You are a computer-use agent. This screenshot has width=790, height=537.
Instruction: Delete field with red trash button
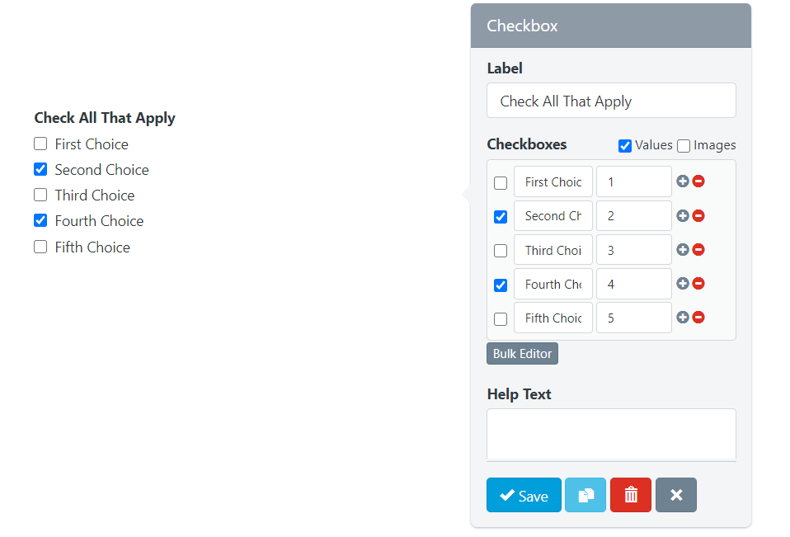[x=631, y=495]
